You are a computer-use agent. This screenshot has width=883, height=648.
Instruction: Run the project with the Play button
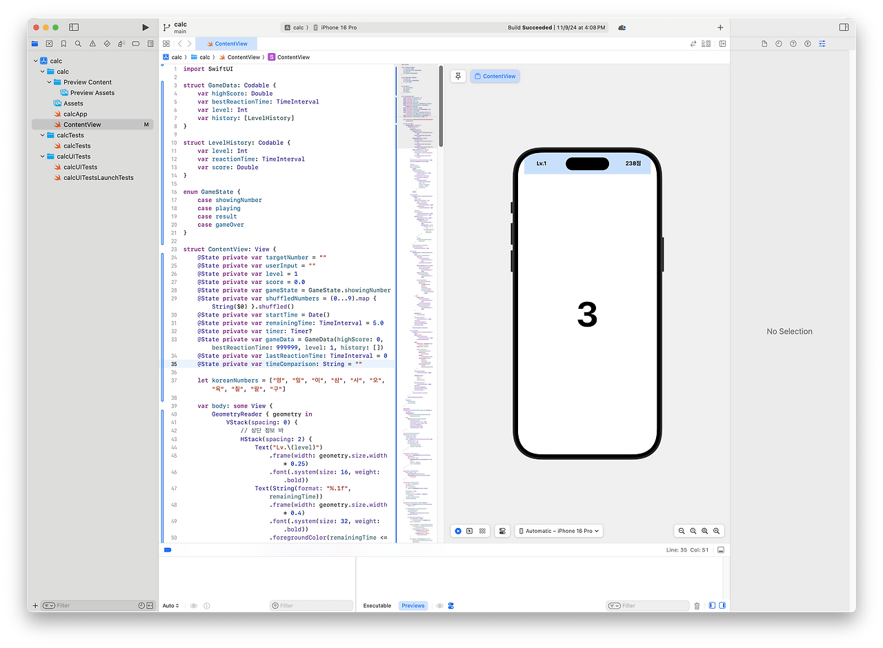[145, 28]
